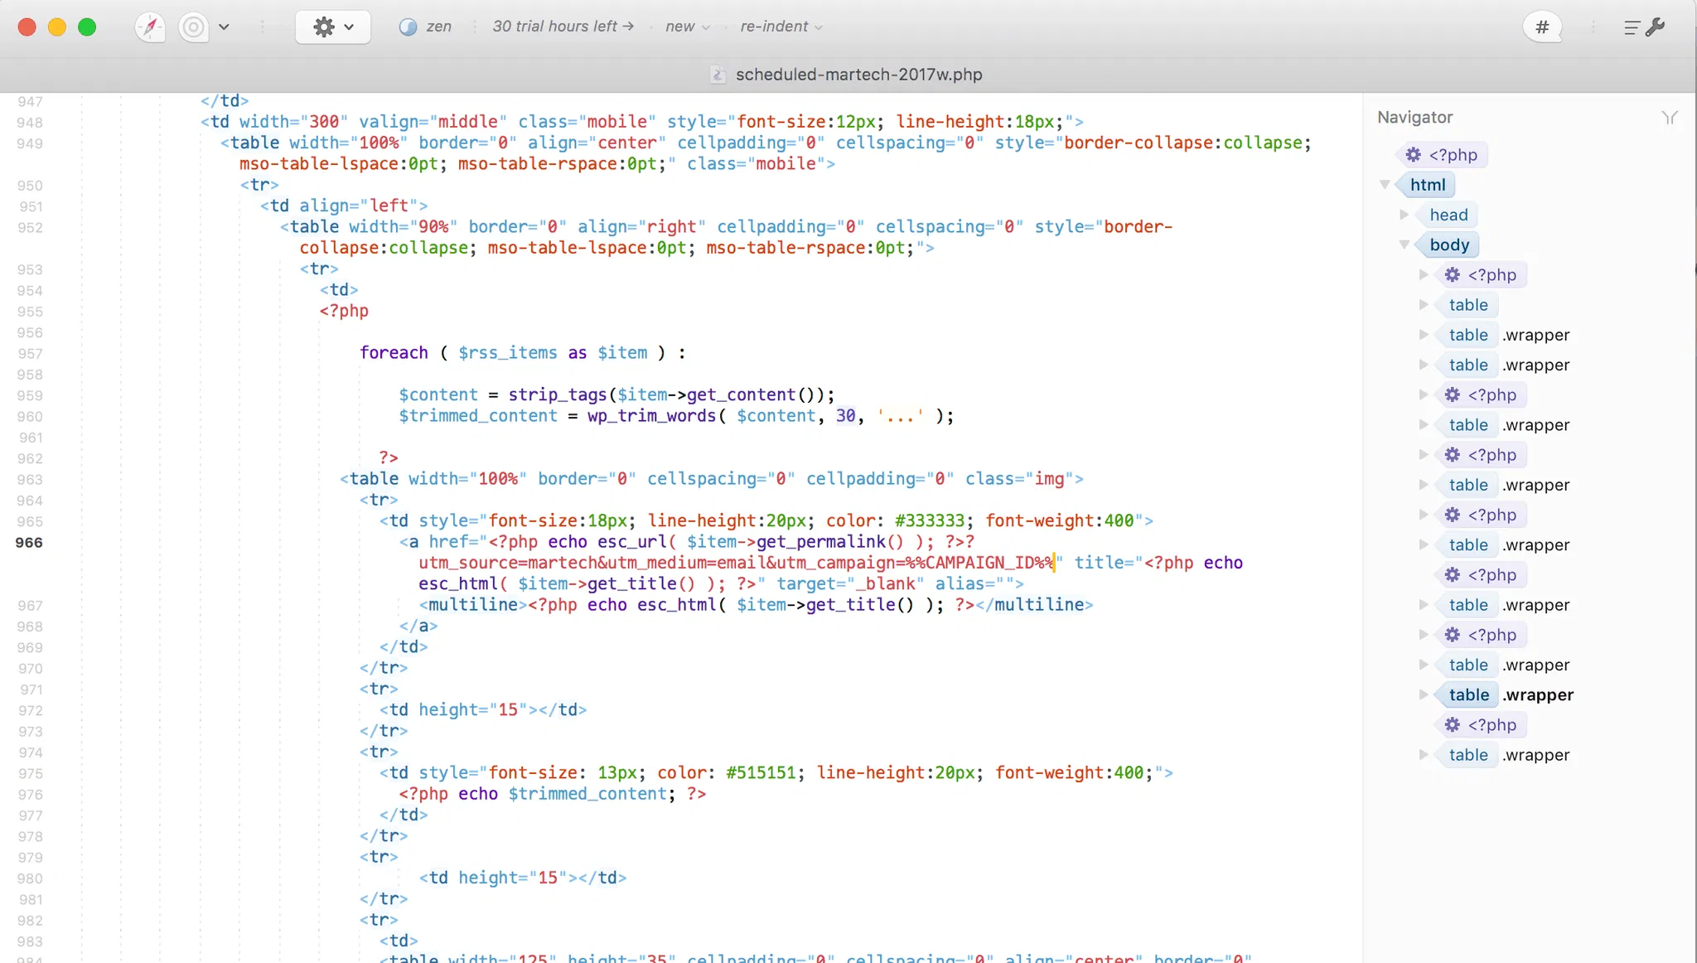Collapse the html node in Navigator
This screenshot has height=963, width=1697.
coord(1385,185)
